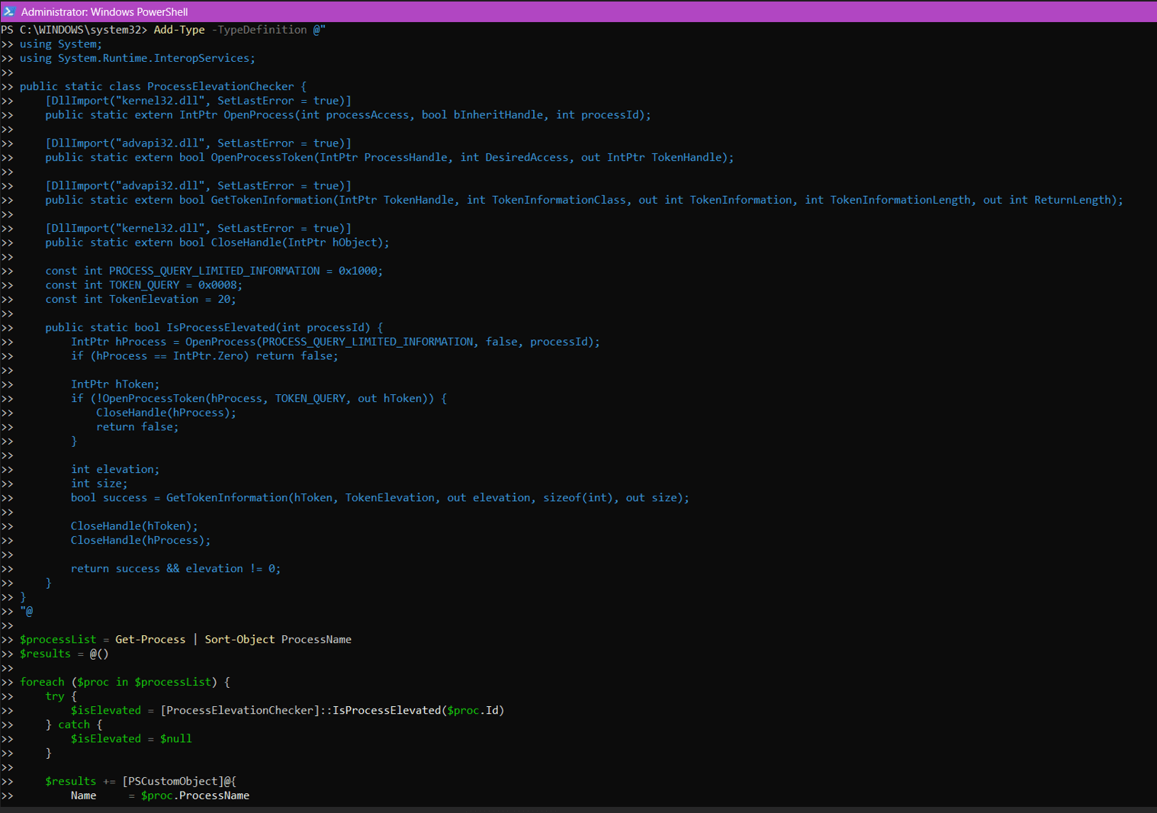Click the 'int elevation;' declaration line
Image resolution: width=1157 pixels, height=813 pixels.
(115, 470)
